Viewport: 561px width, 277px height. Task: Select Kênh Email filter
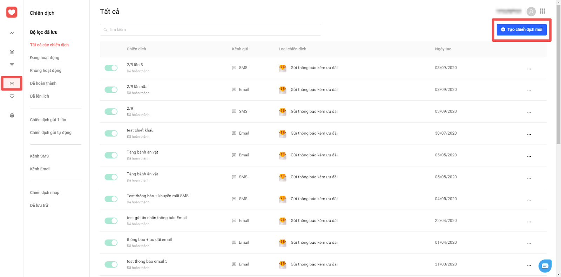click(40, 169)
